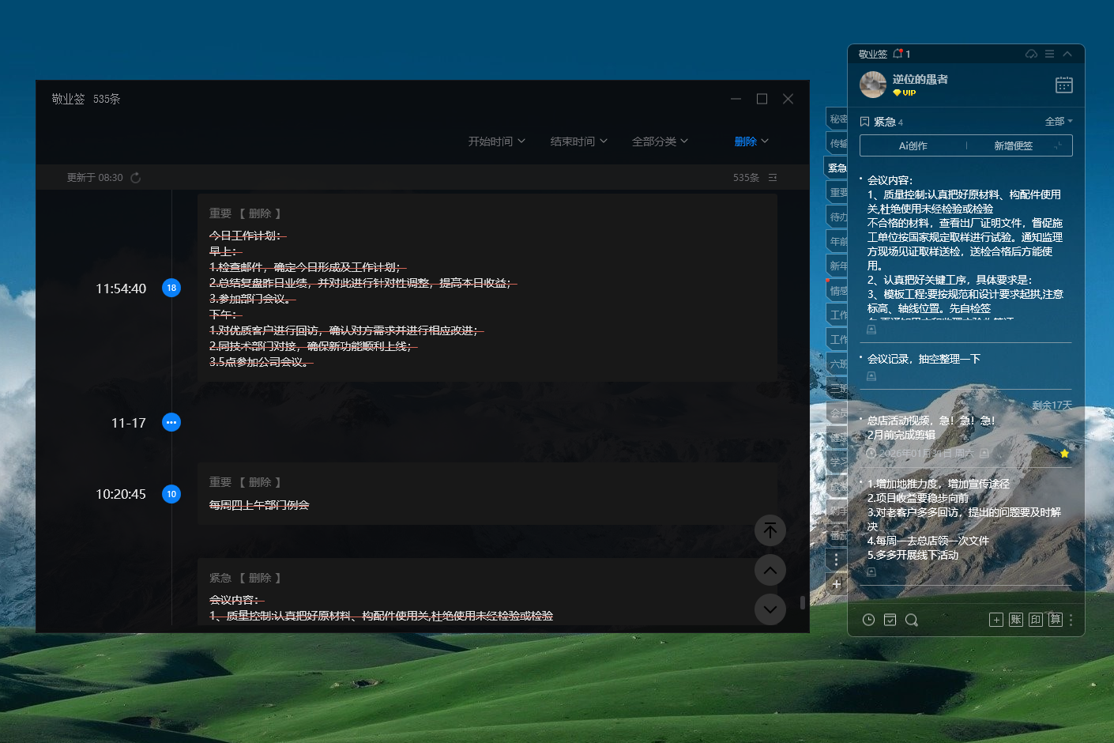Click the Ai创作 button

click(x=913, y=146)
